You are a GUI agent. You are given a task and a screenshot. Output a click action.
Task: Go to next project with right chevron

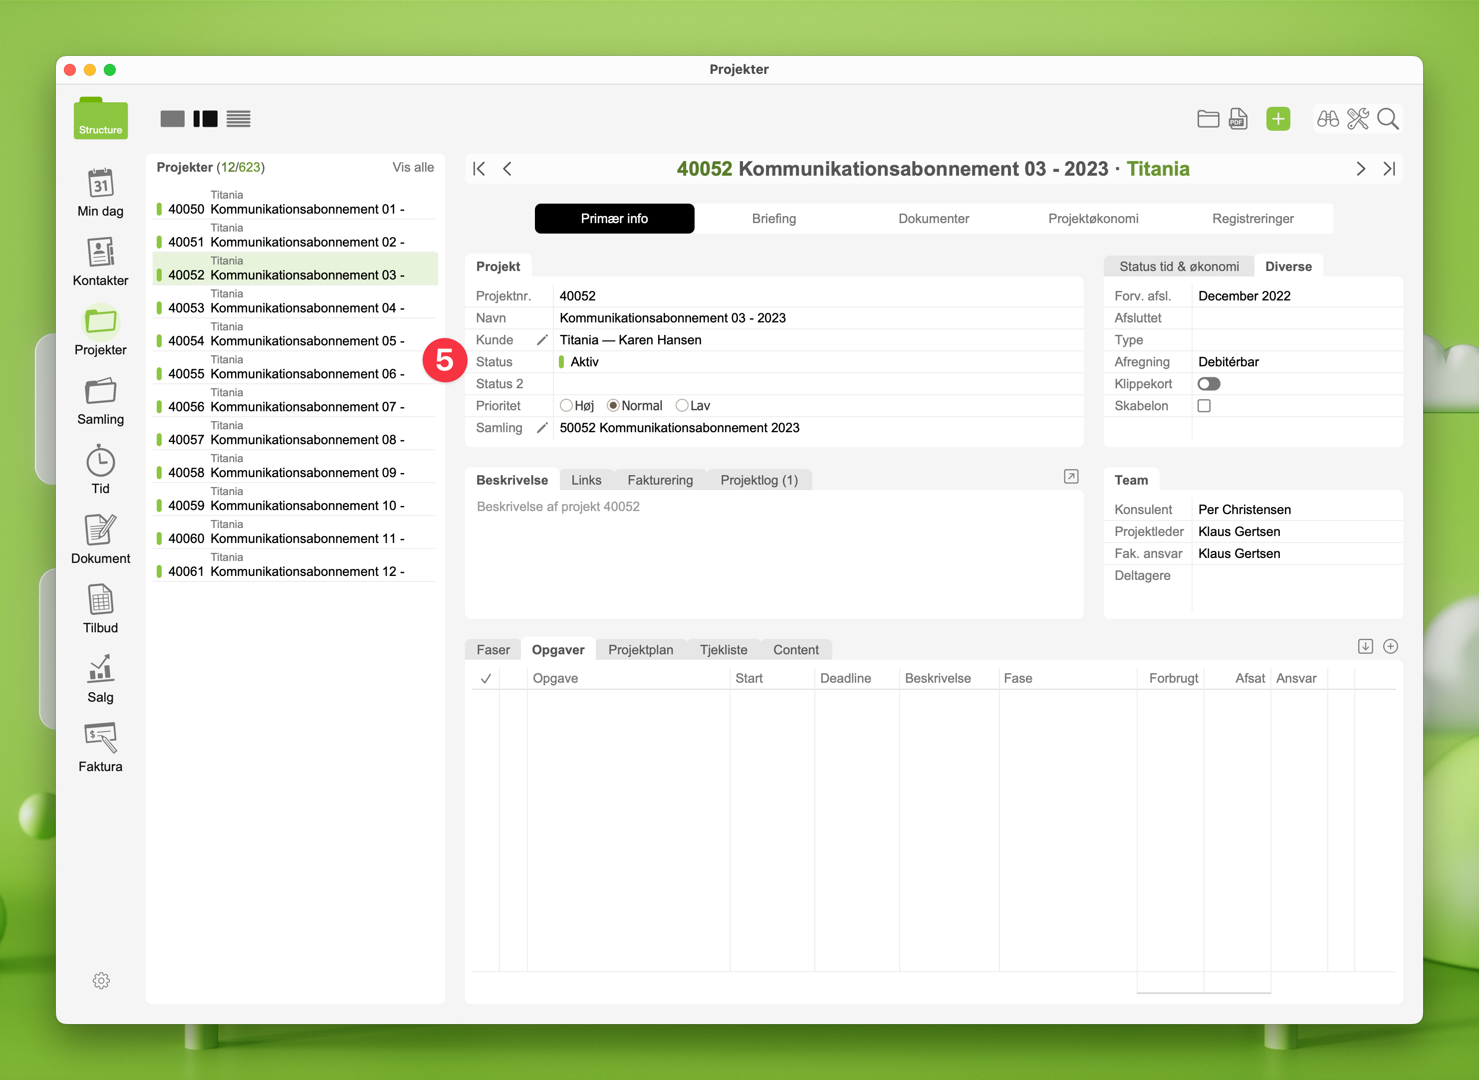pyautogui.click(x=1361, y=169)
